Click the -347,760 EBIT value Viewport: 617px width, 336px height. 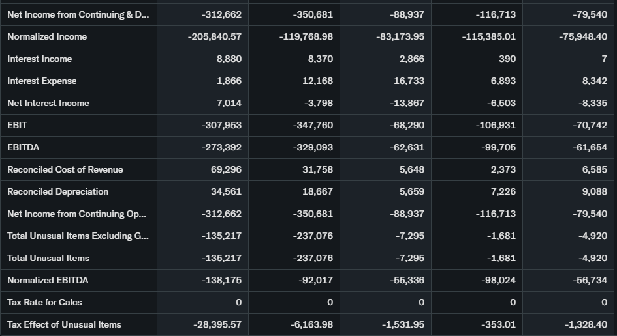coord(313,125)
